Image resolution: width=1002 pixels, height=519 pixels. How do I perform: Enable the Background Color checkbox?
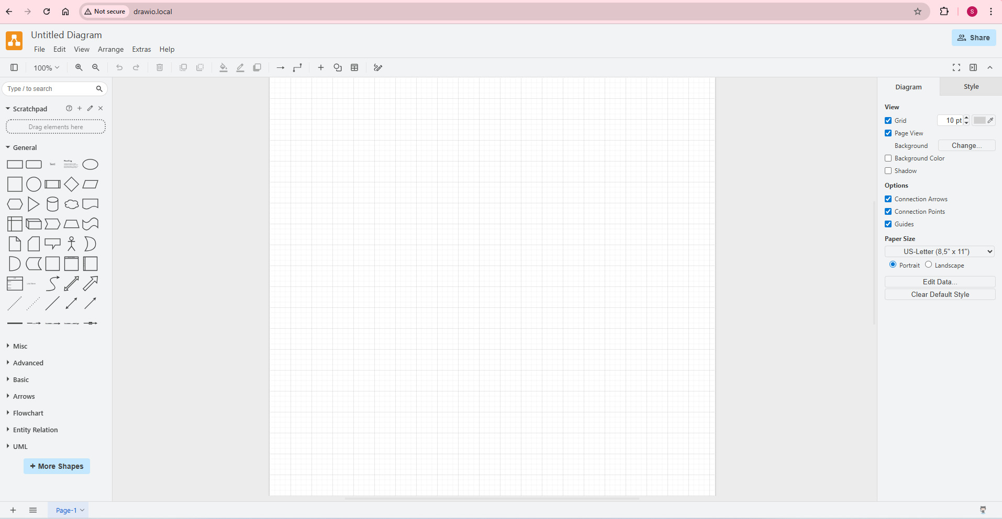point(888,158)
